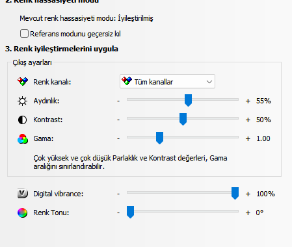The width and height of the screenshot is (292, 247).
Task: Open the Tüm kanallar dropdown
Action: pos(167,81)
